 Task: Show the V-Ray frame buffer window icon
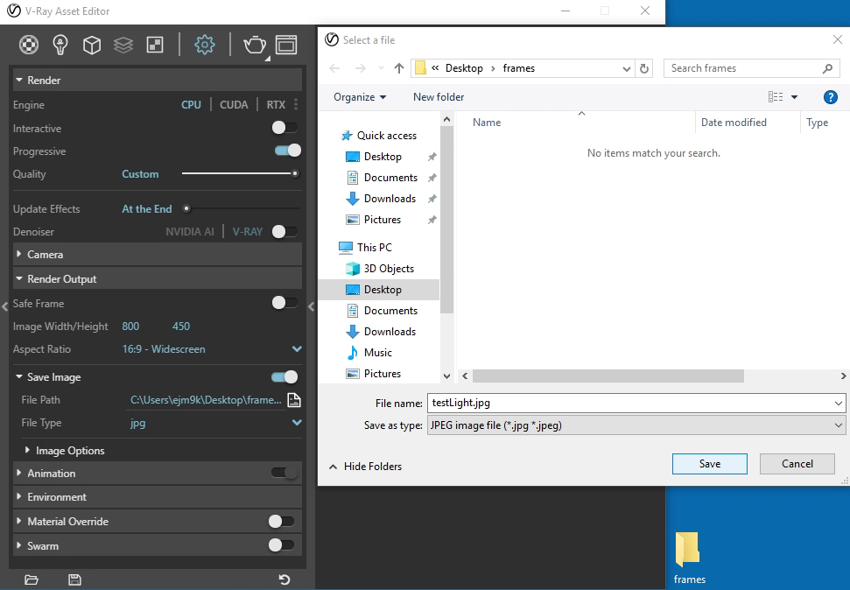(x=286, y=45)
